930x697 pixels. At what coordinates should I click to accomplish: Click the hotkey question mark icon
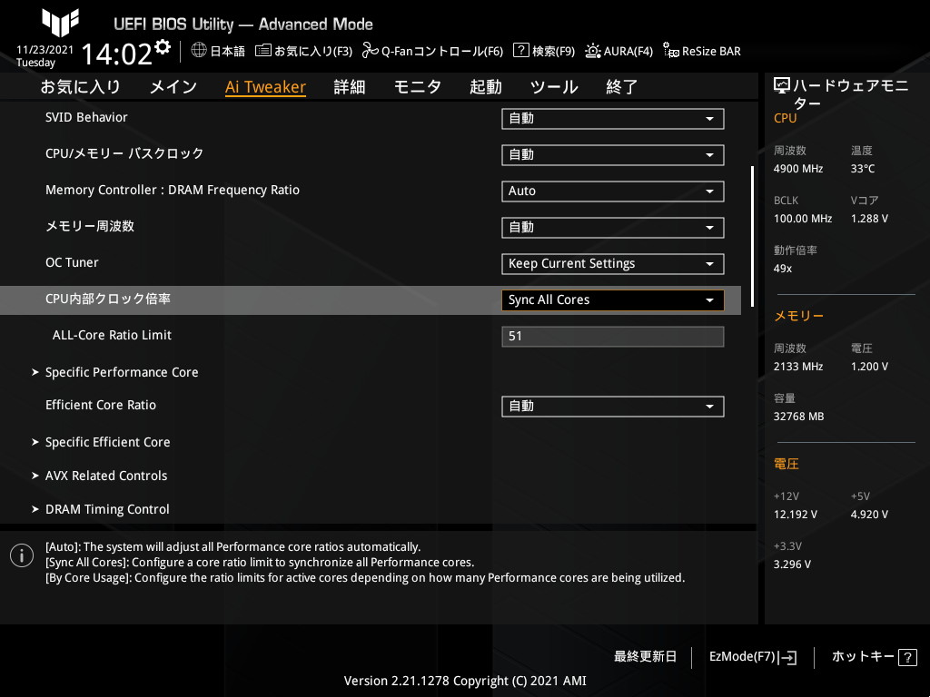click(x=907, y=657)
